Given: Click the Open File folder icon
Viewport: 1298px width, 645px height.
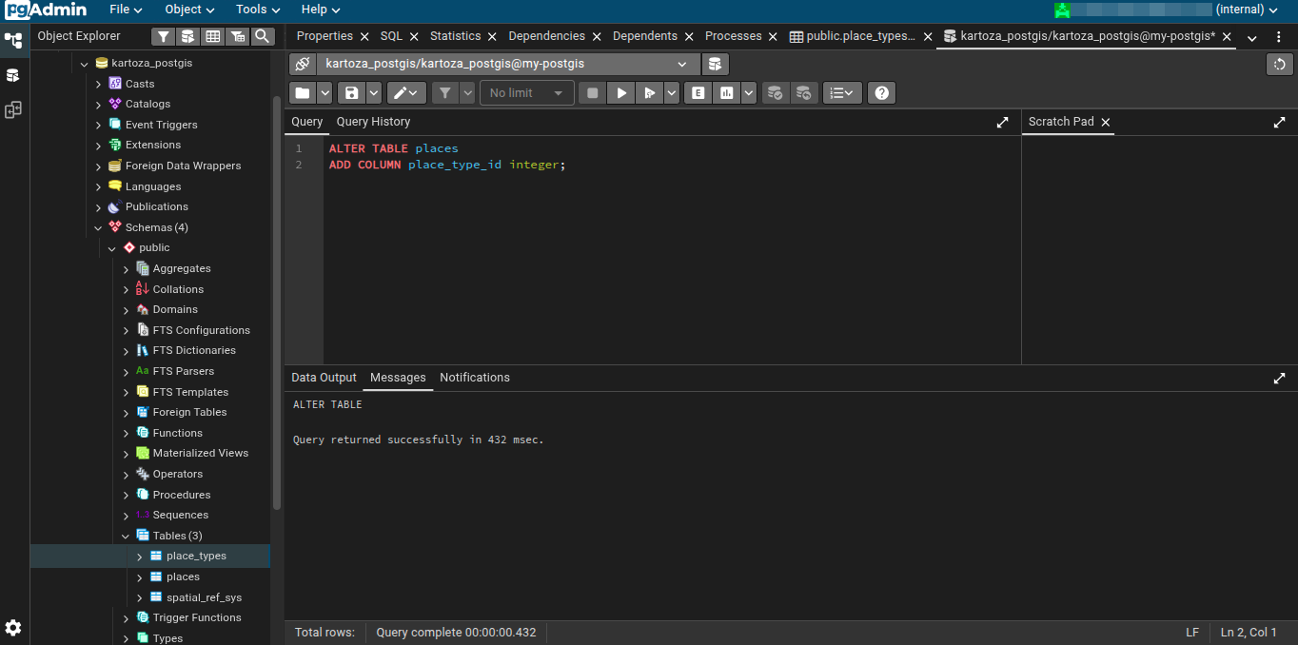Looking at the screenshot, I should tap(303, 93).
